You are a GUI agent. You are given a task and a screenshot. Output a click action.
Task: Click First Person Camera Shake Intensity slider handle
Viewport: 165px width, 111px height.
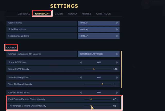pyautogui.click(x=91, y=99)
